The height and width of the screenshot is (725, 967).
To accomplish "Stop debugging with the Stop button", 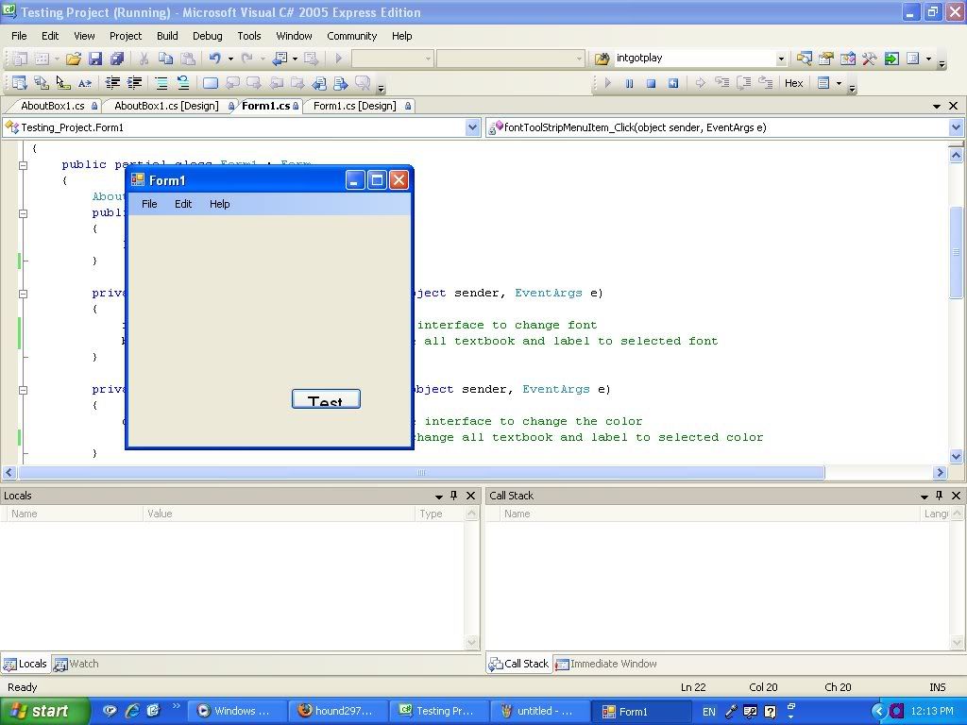I will (651, 83).
